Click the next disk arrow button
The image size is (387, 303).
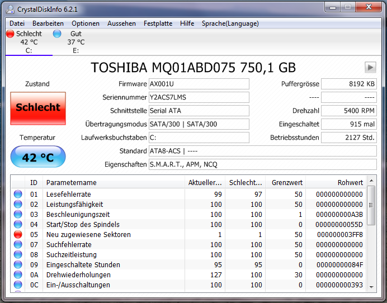(x=370, y=67)
